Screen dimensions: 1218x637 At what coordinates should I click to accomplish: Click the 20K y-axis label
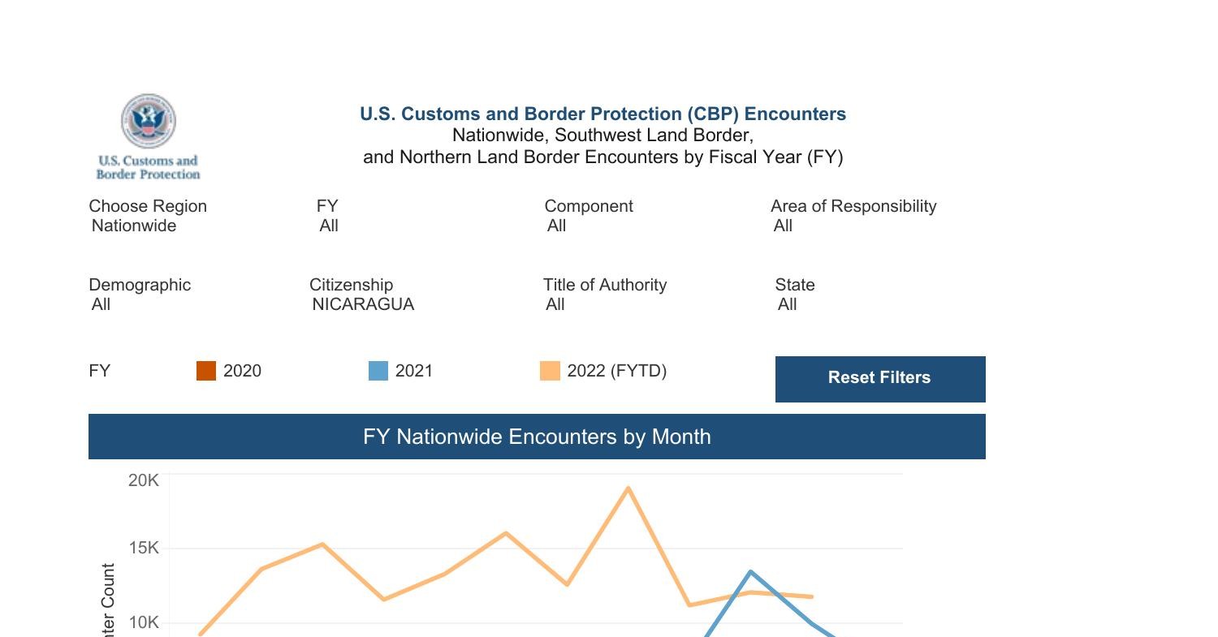pyautogui.click(x=144, y=480)
